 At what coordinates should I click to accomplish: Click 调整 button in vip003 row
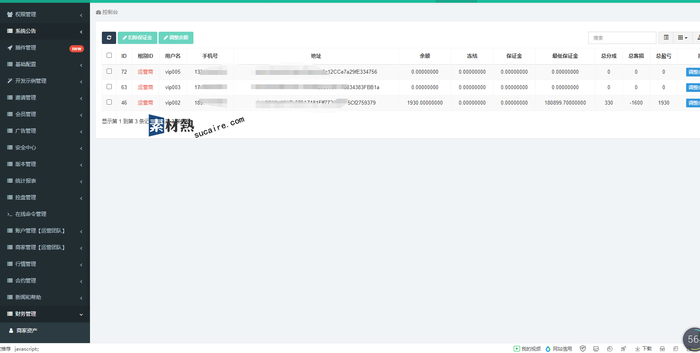coord(693,88)
